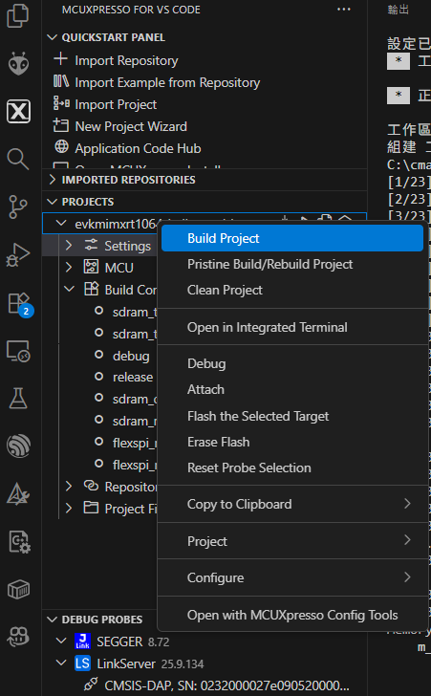
Task: Collapse the SEGGER probe group
Action: click(x=61, y=641)
